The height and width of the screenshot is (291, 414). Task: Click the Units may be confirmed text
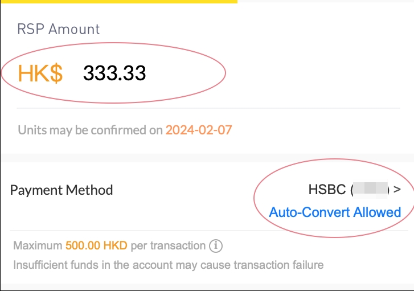pos(90,130)
